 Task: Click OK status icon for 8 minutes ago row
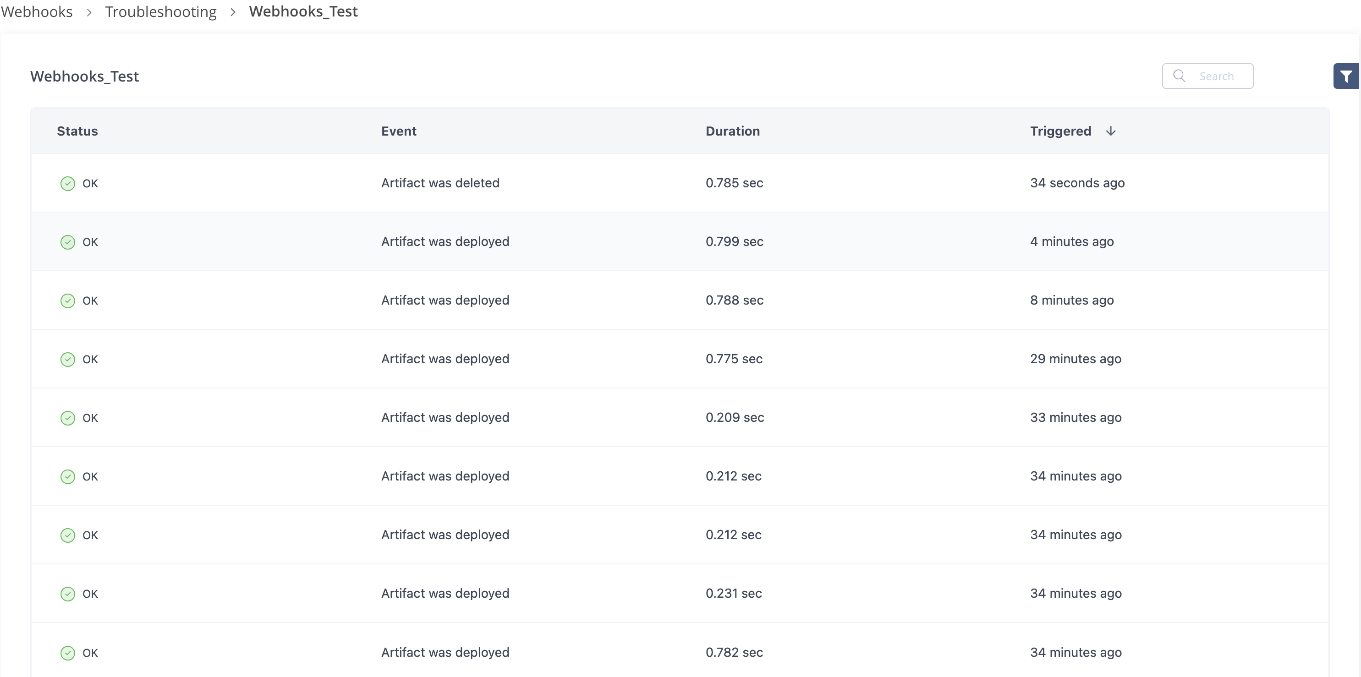(68, 300)
